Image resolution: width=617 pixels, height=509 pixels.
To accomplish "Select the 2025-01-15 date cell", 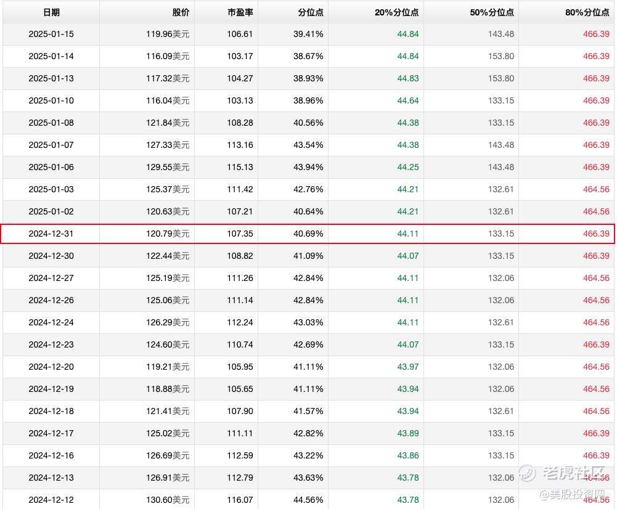I will [x=51, y=35].
